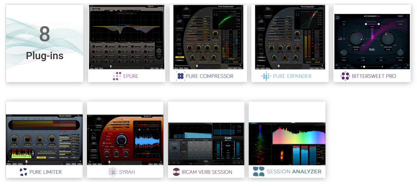Open the Mode dropdown in BitterSweet Pro
This screenshot has width=417, height=187.
click(363, 60)
